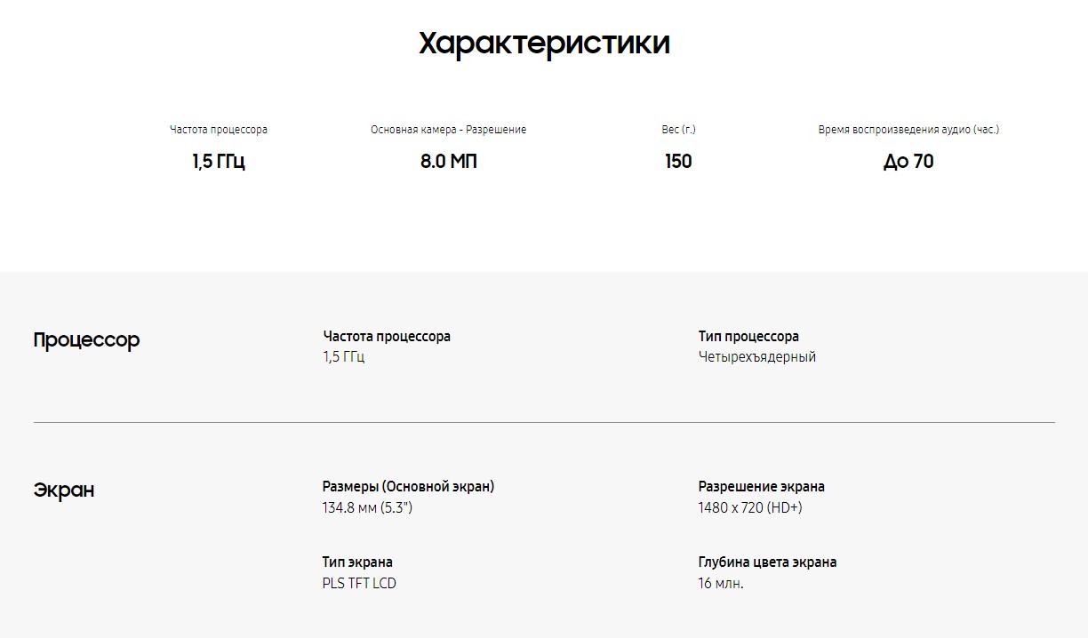
Task: Select Основная камера - Разрешение label
Action: coord(449,130)
